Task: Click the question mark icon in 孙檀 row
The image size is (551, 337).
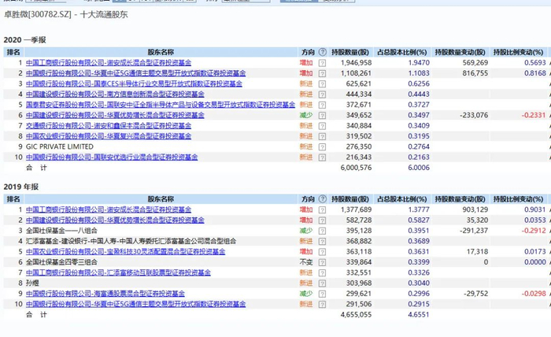Action: click(x=323, y=283)
